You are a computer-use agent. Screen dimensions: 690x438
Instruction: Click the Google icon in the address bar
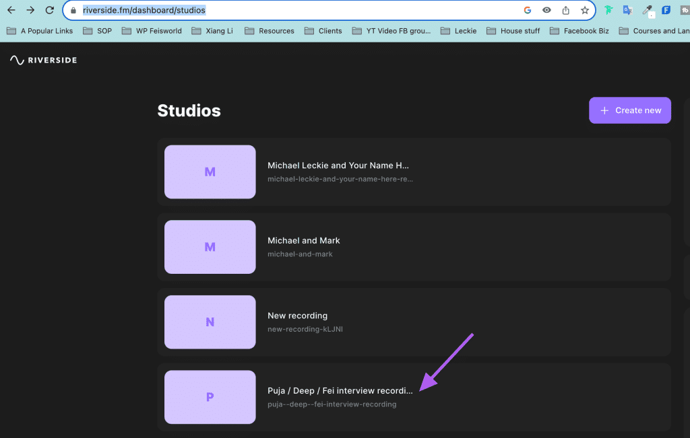tap(527, 10)
